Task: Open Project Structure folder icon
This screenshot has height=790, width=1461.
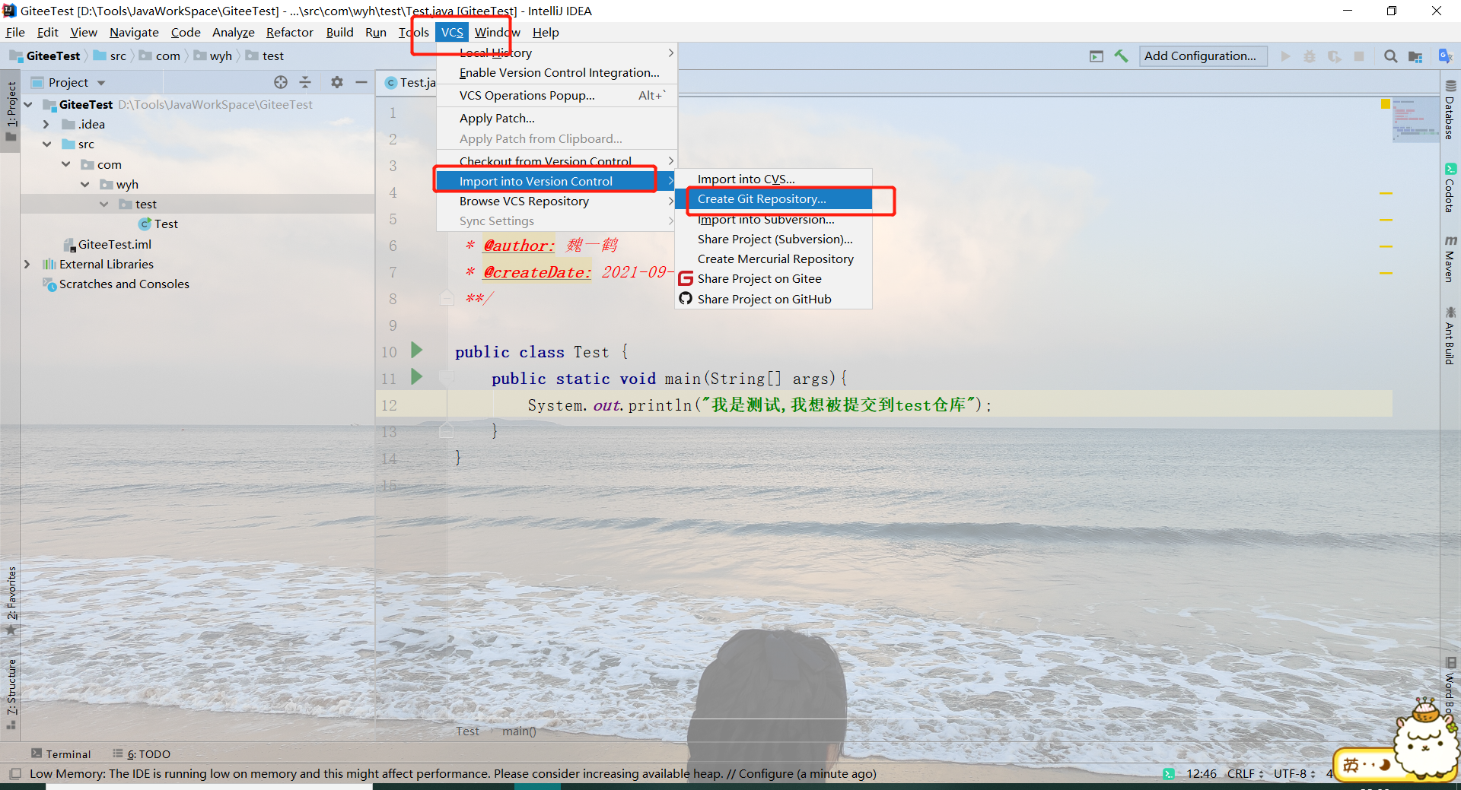Action: point(1415,56)
